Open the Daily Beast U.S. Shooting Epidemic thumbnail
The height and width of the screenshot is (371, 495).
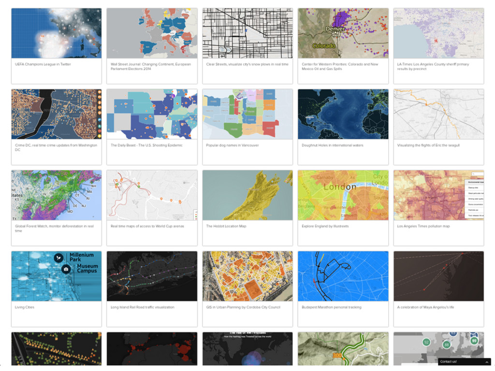click(x=152, y=114)
